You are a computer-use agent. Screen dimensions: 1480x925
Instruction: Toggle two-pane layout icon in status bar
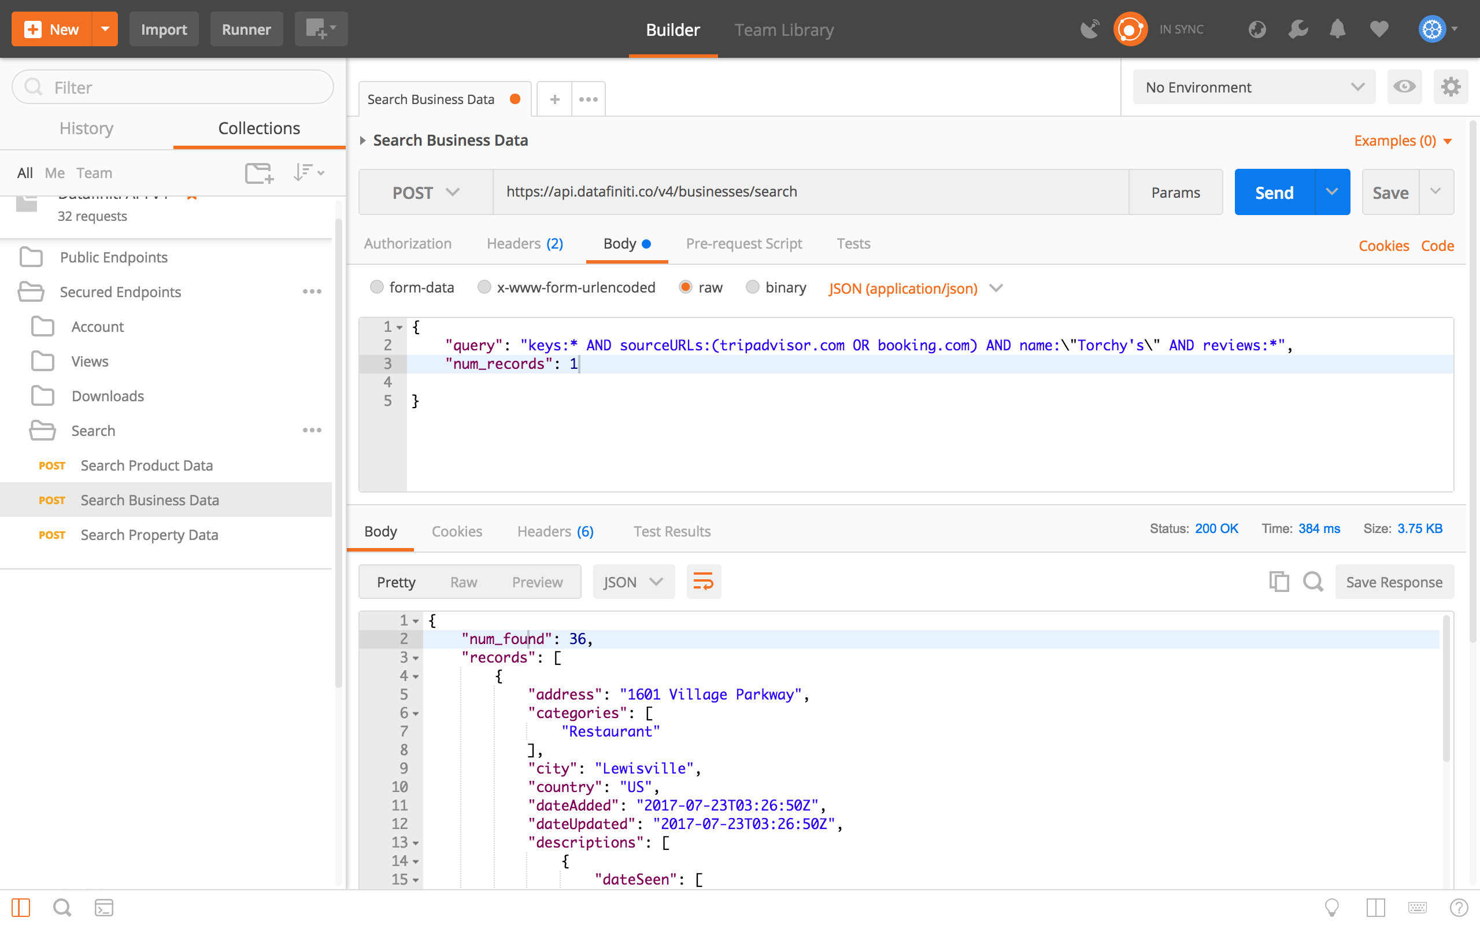[x=1375, y=907]
